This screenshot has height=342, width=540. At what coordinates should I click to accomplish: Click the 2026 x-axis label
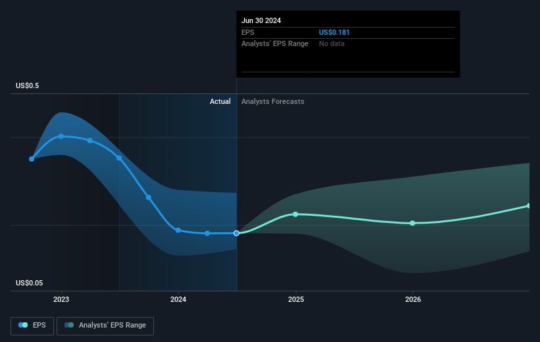[413, 299]
